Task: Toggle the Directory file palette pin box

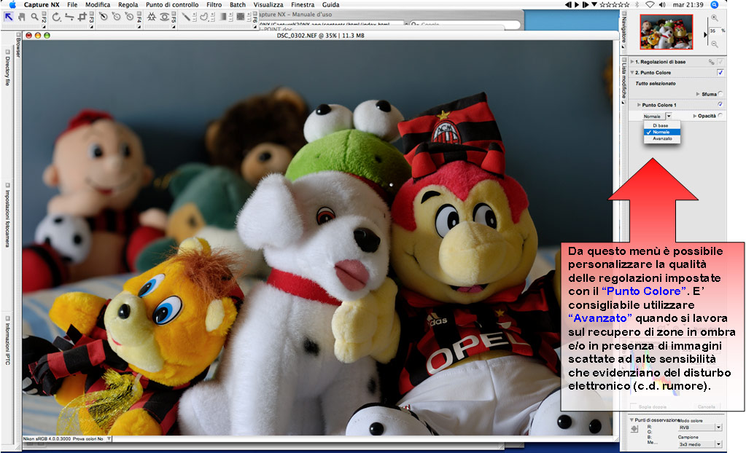Action: [7, 52]
